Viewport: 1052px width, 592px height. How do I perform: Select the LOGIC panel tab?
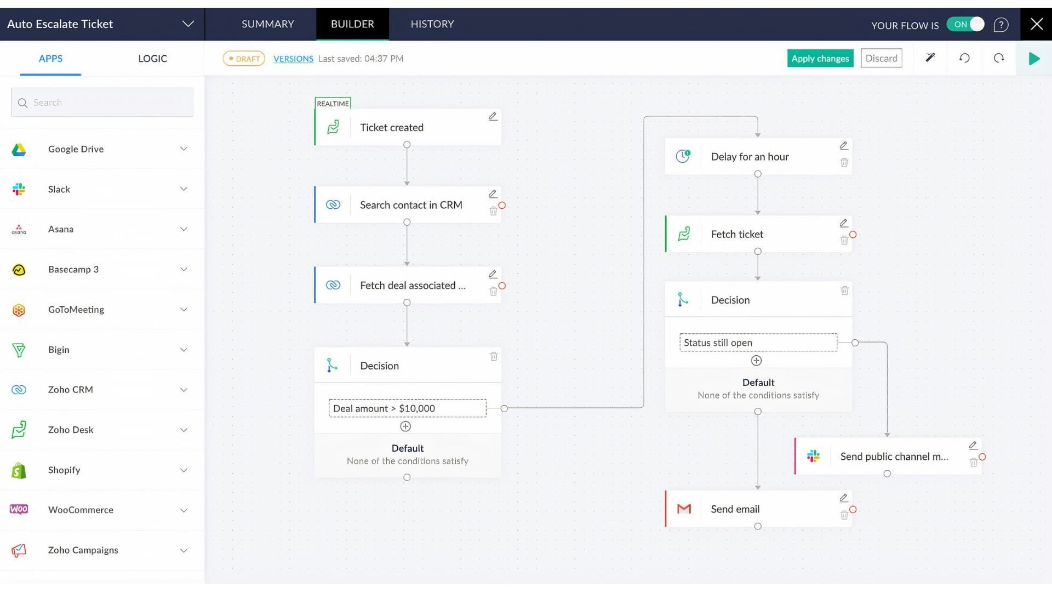pyautogui.click(x=152, y=59)
